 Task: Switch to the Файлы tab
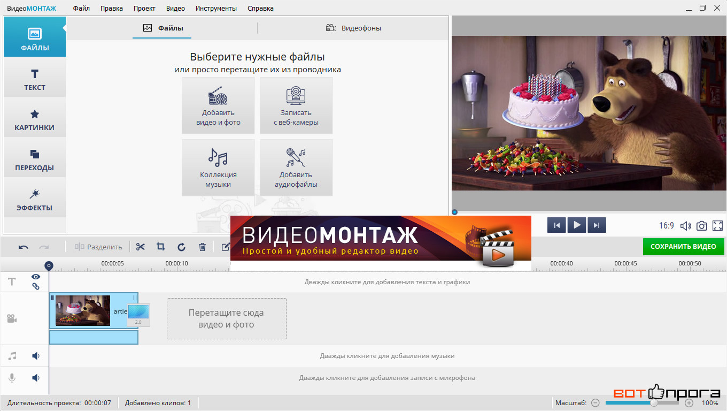163,28
